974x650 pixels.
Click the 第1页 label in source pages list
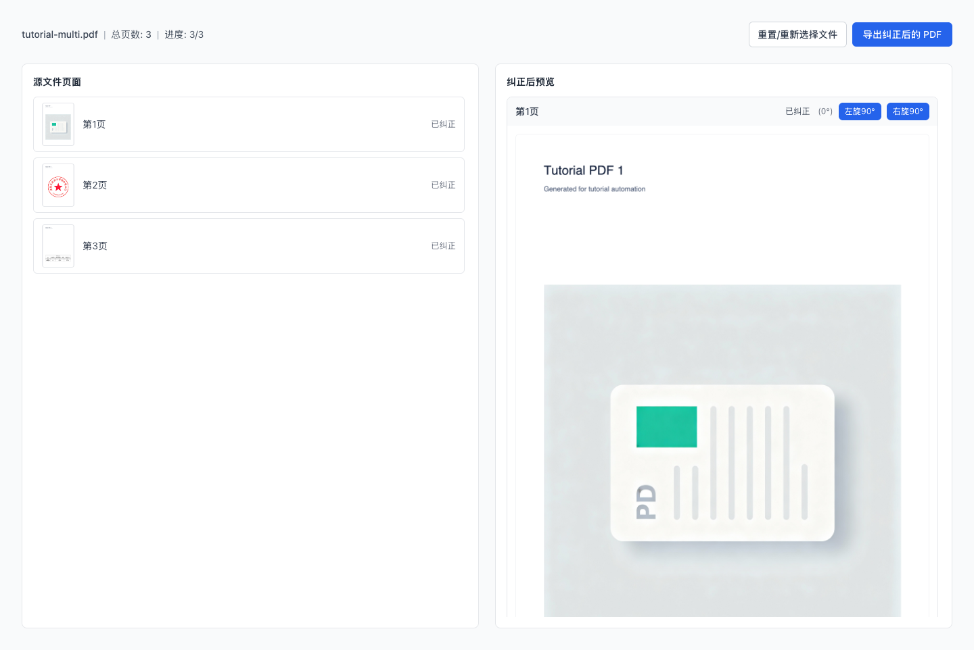point(94,124)
